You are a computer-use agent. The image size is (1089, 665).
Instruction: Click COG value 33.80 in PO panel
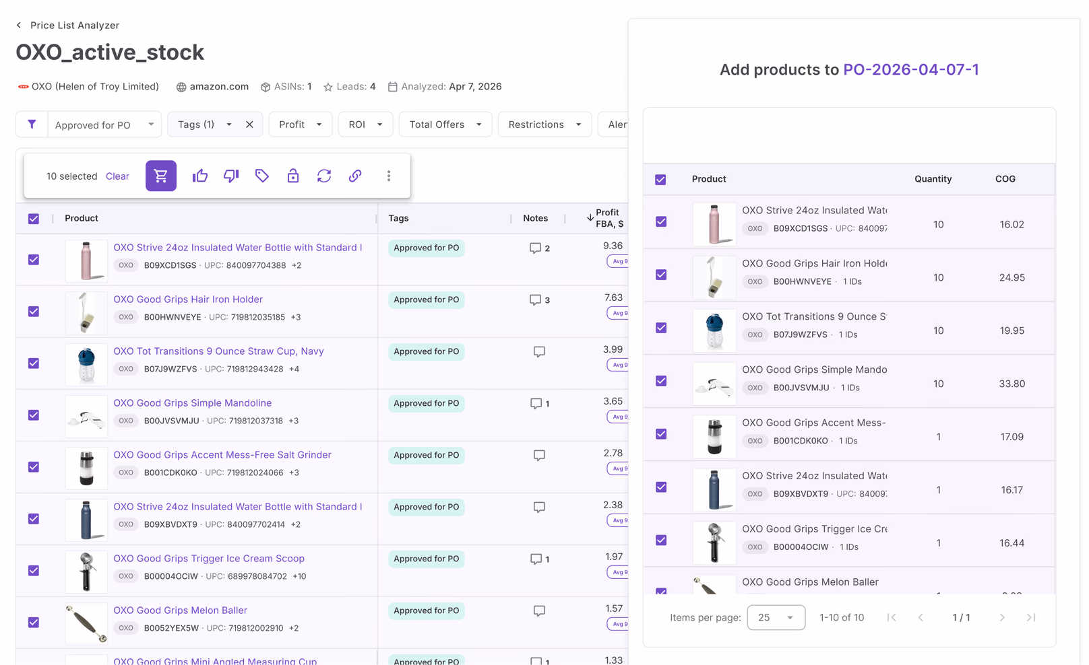coord(1012,384)
